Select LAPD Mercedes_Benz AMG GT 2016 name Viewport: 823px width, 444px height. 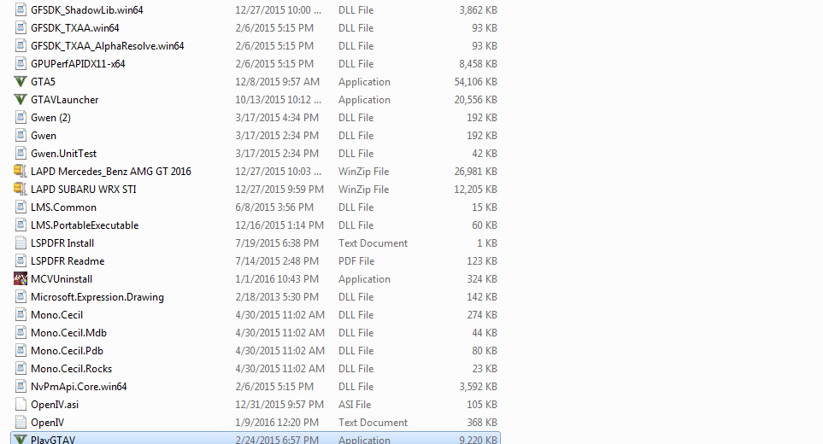click(x=111, y=172)
